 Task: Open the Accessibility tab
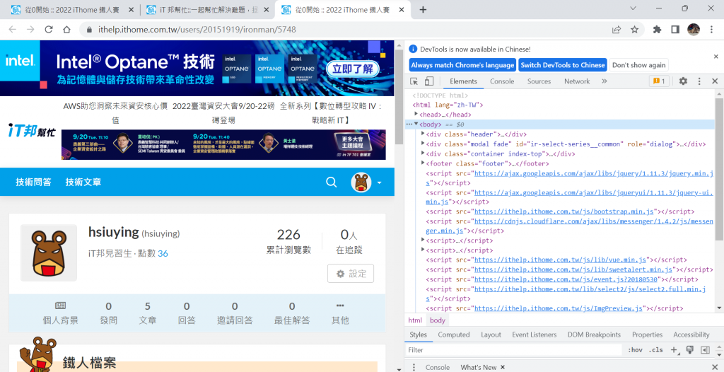point(691,335)
